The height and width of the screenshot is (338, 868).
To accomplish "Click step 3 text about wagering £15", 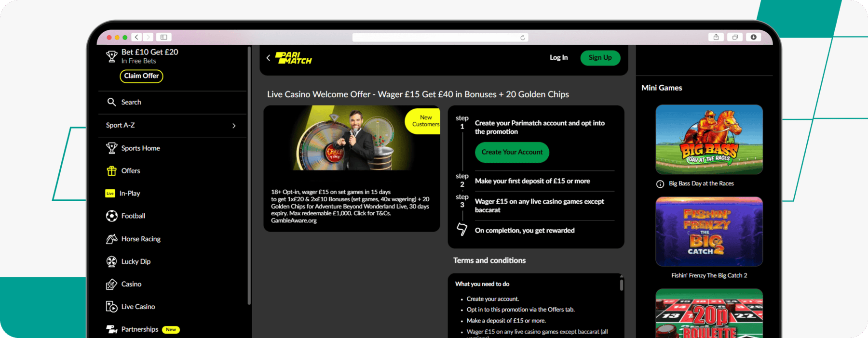I will click(x=539, y=206).
